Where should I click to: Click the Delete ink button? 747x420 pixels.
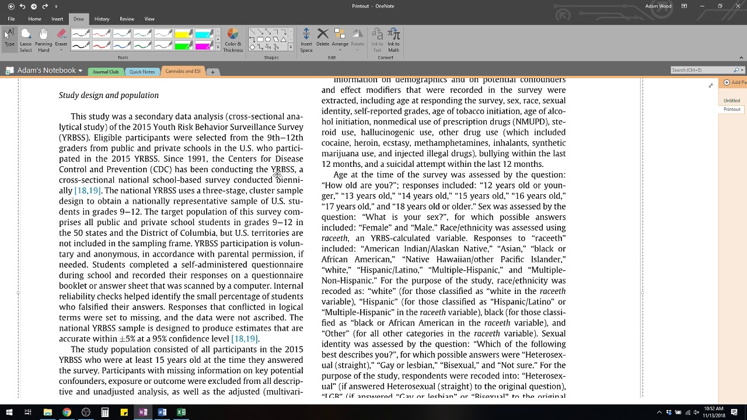[x=323, y=38]
